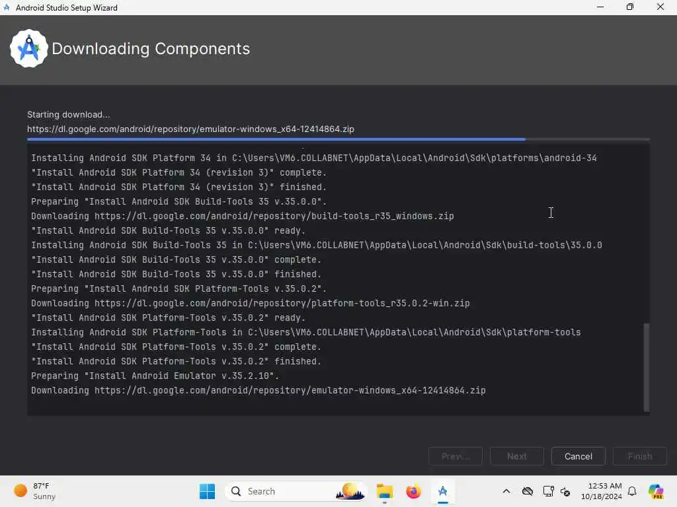Open the Copilot preview icon
This screenshot has width=677, height=507.
tap(656, 491)
